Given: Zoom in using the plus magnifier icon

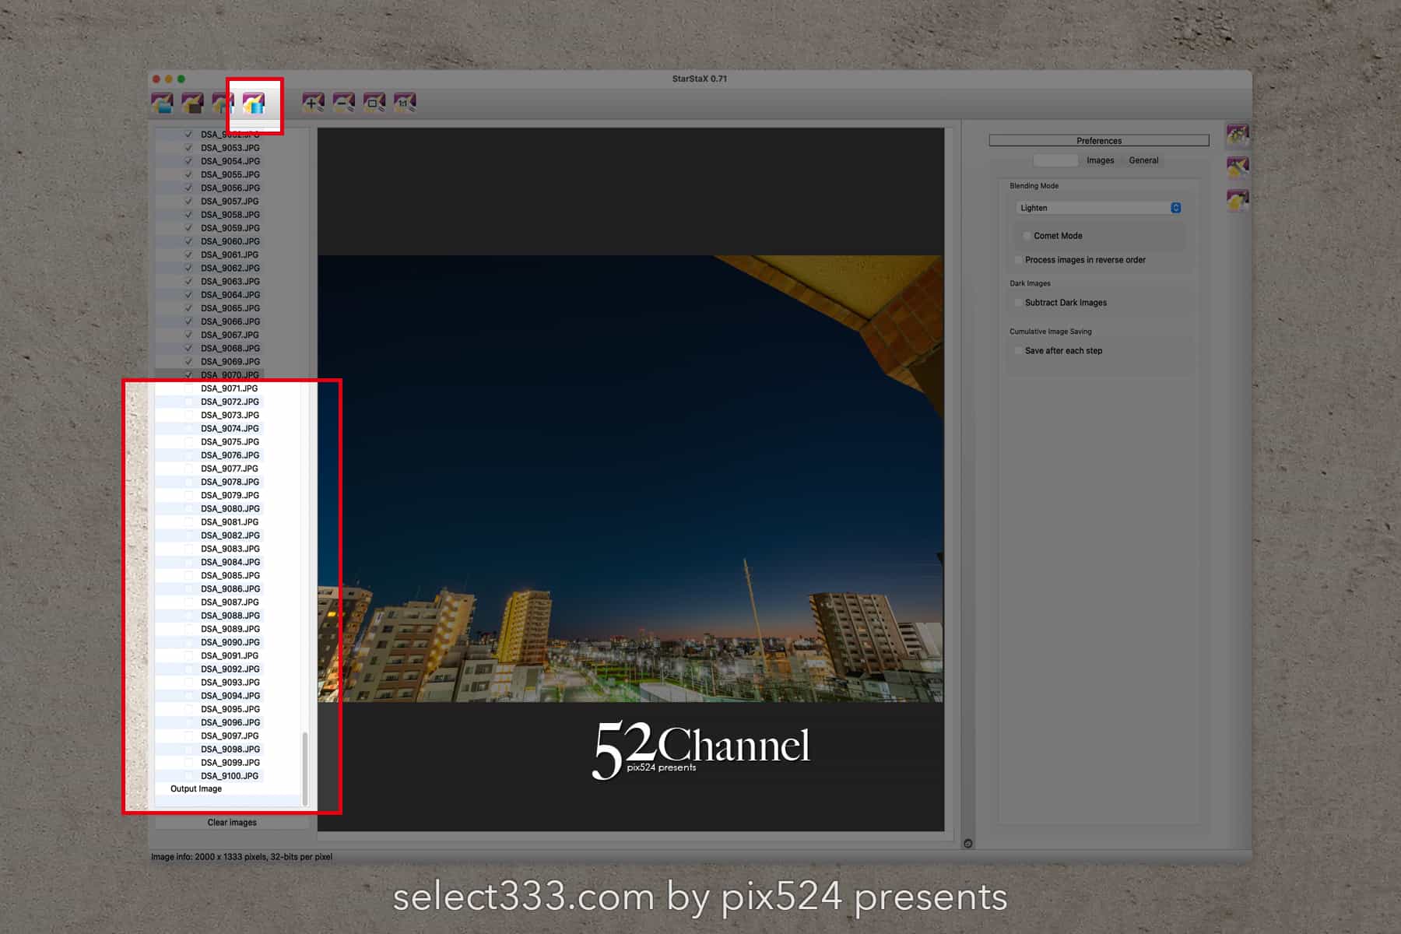Looking at the screenshot, I should 313,102.
